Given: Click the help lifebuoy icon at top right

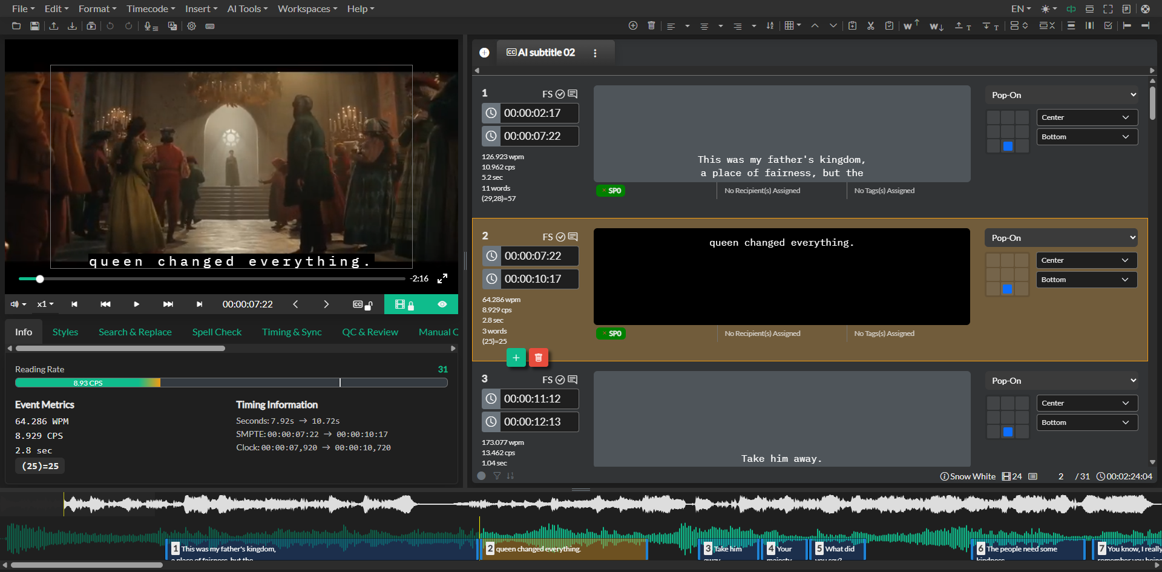Looking at the screenshot, I should [x=1145, y=9].
